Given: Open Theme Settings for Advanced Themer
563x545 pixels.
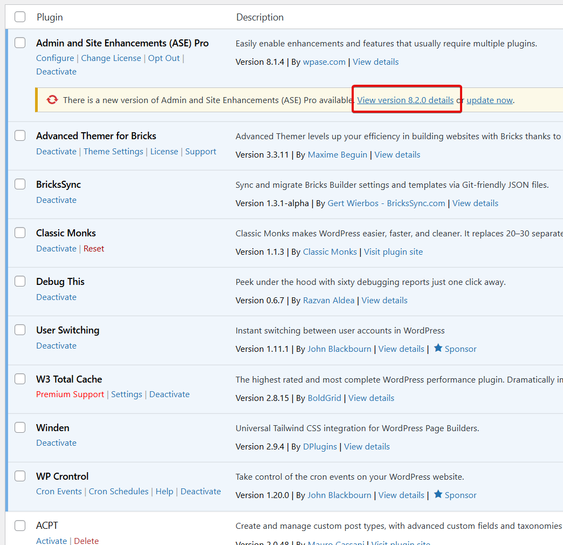Looking at the screenshot, I should [x=113, y=152].
